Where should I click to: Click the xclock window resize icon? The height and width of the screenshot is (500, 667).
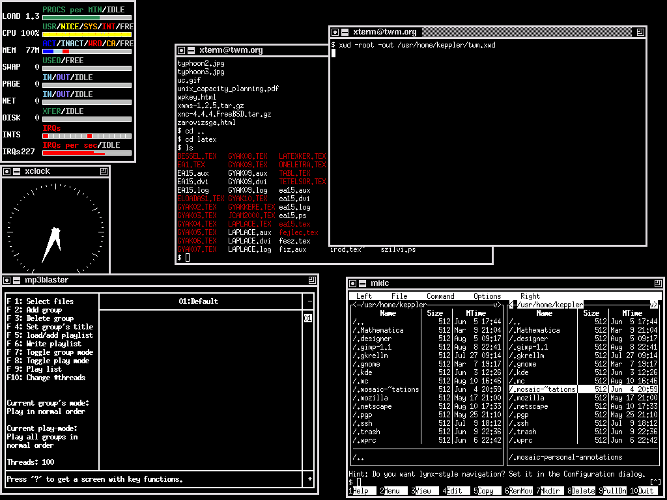pos(104,171)
